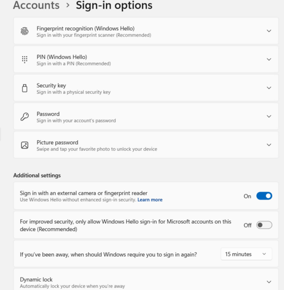Click the Security key label

coord(51,85)
